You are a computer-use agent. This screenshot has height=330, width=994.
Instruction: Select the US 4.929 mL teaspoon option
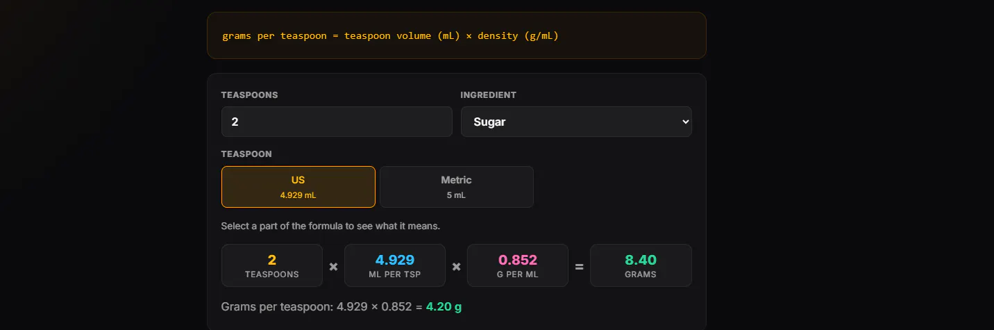[298, 187]
